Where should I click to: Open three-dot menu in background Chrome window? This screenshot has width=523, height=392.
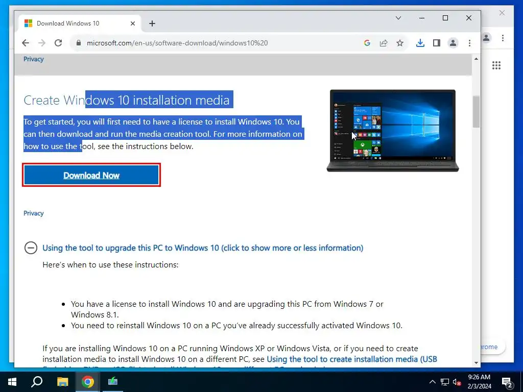click(503, 38)
